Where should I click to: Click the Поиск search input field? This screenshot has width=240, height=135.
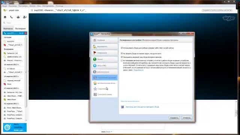click(x=15, y=23)
